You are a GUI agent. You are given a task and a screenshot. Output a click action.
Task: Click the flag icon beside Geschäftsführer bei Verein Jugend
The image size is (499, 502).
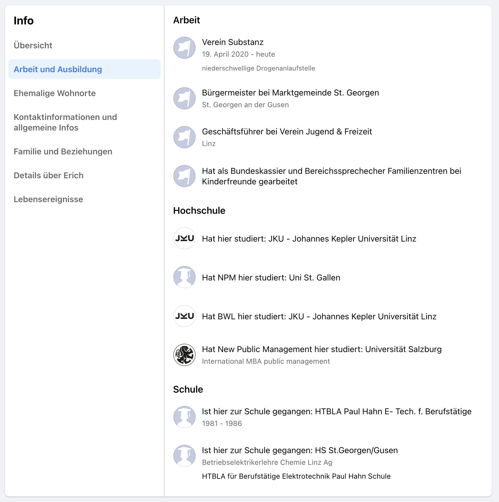tap(184, 137)
